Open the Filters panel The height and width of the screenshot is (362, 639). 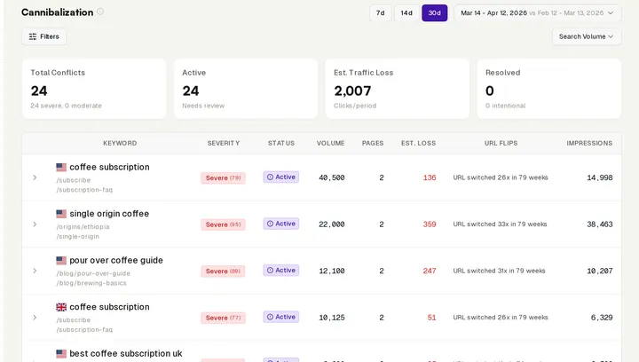tap(44, 36)
